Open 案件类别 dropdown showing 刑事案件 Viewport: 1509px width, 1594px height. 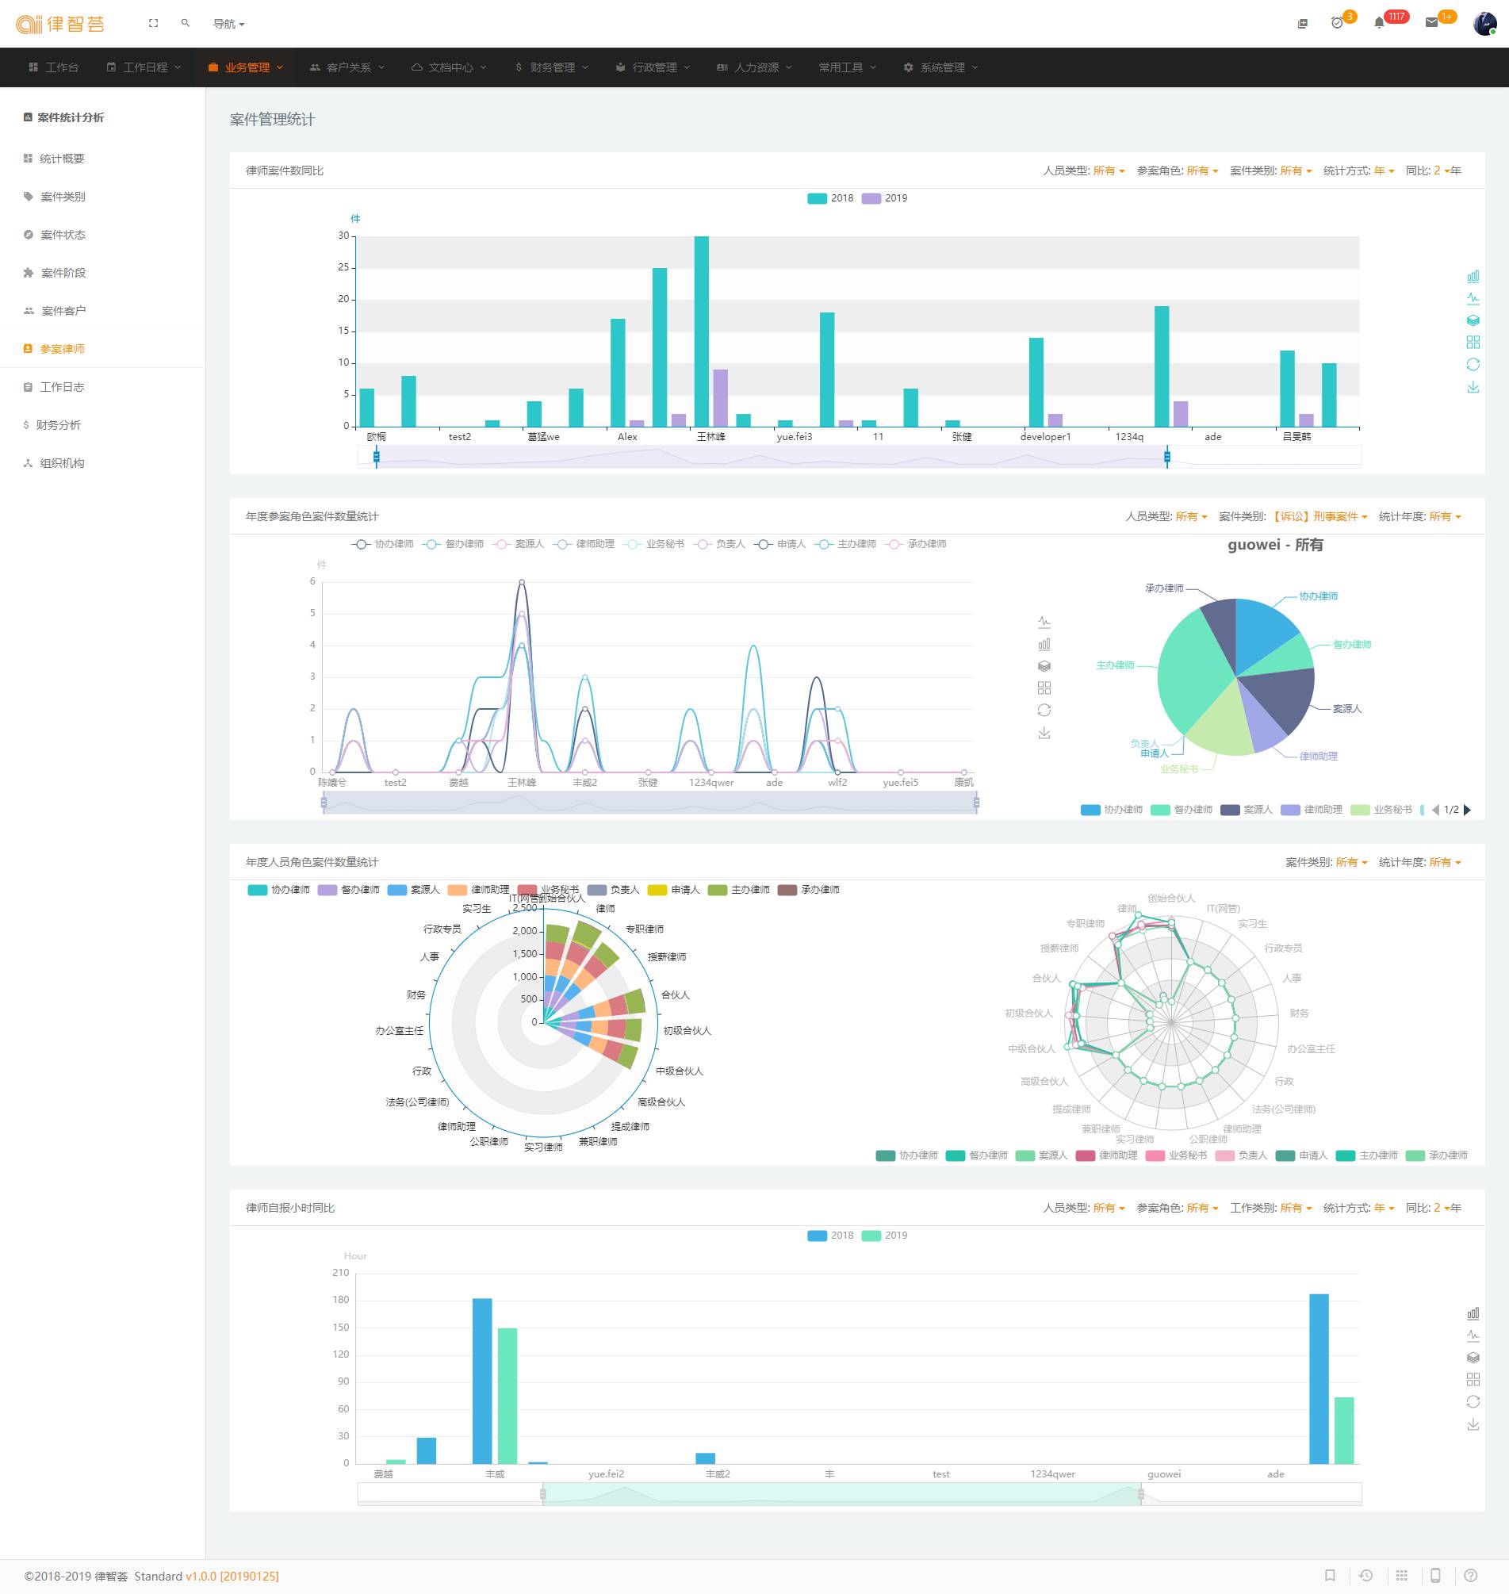coord(1319,516)
